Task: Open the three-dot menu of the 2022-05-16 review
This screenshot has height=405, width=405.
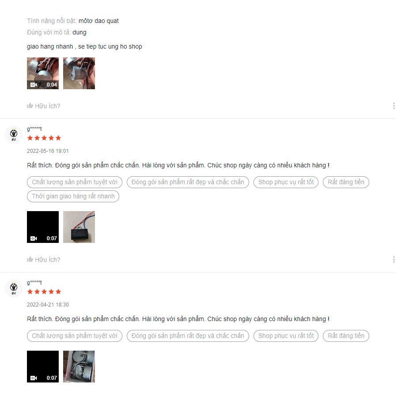Action: pyautogui.click(x=394, y=259)
